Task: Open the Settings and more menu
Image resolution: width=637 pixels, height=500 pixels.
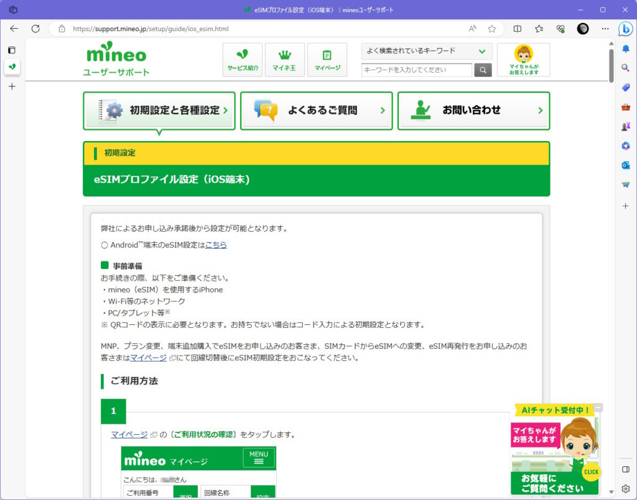Action: point(605,29)
